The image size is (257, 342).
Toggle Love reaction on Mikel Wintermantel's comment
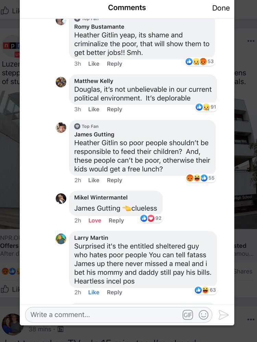pyautogui.click(x=95, y=221)
